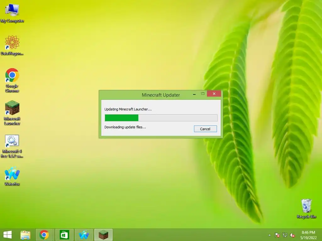Maximize the Minecraft Updater dialog
This screenshot has width=322, height=241.
[203, 94]
